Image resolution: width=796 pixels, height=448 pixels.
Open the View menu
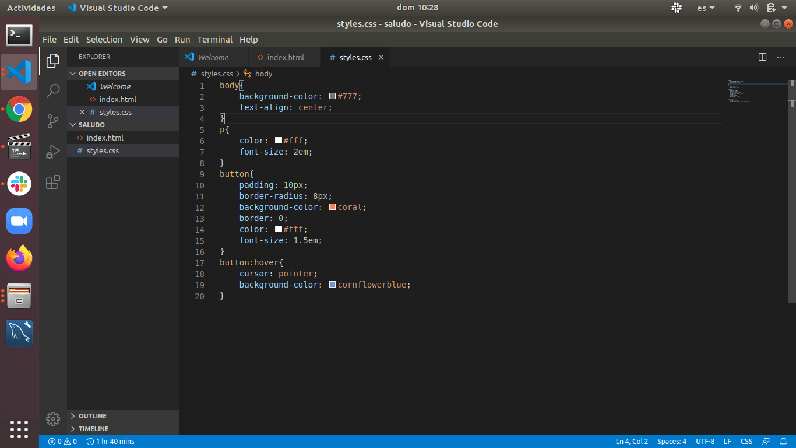pos(140,40)
